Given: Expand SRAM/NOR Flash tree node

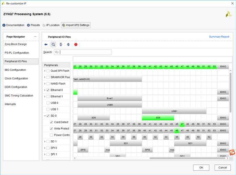Looking at the screenshot, I should click(x=45, y=77).
